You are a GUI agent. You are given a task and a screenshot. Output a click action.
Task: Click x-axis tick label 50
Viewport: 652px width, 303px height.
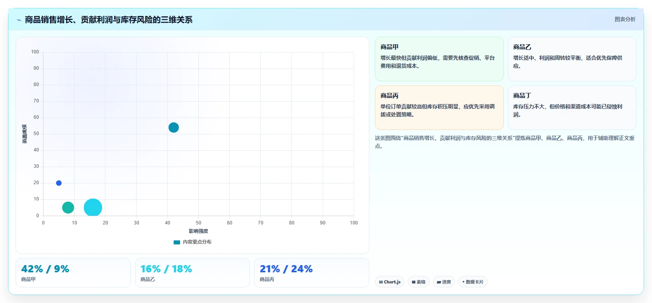point(198,223)
